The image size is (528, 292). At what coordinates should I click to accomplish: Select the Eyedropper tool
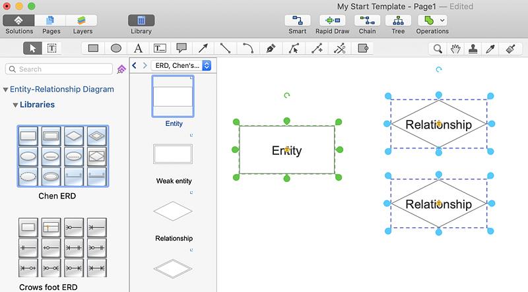click(x=489, y=48)
